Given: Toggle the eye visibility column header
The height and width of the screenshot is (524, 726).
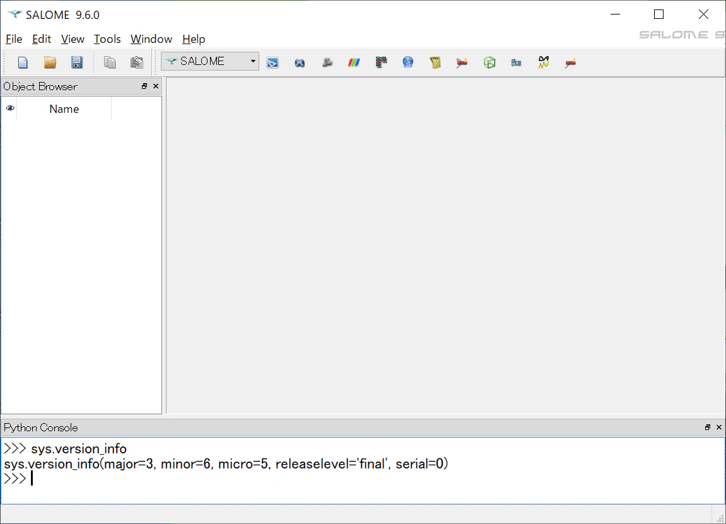Looking at the screenshot, I should tap(9, 108).
